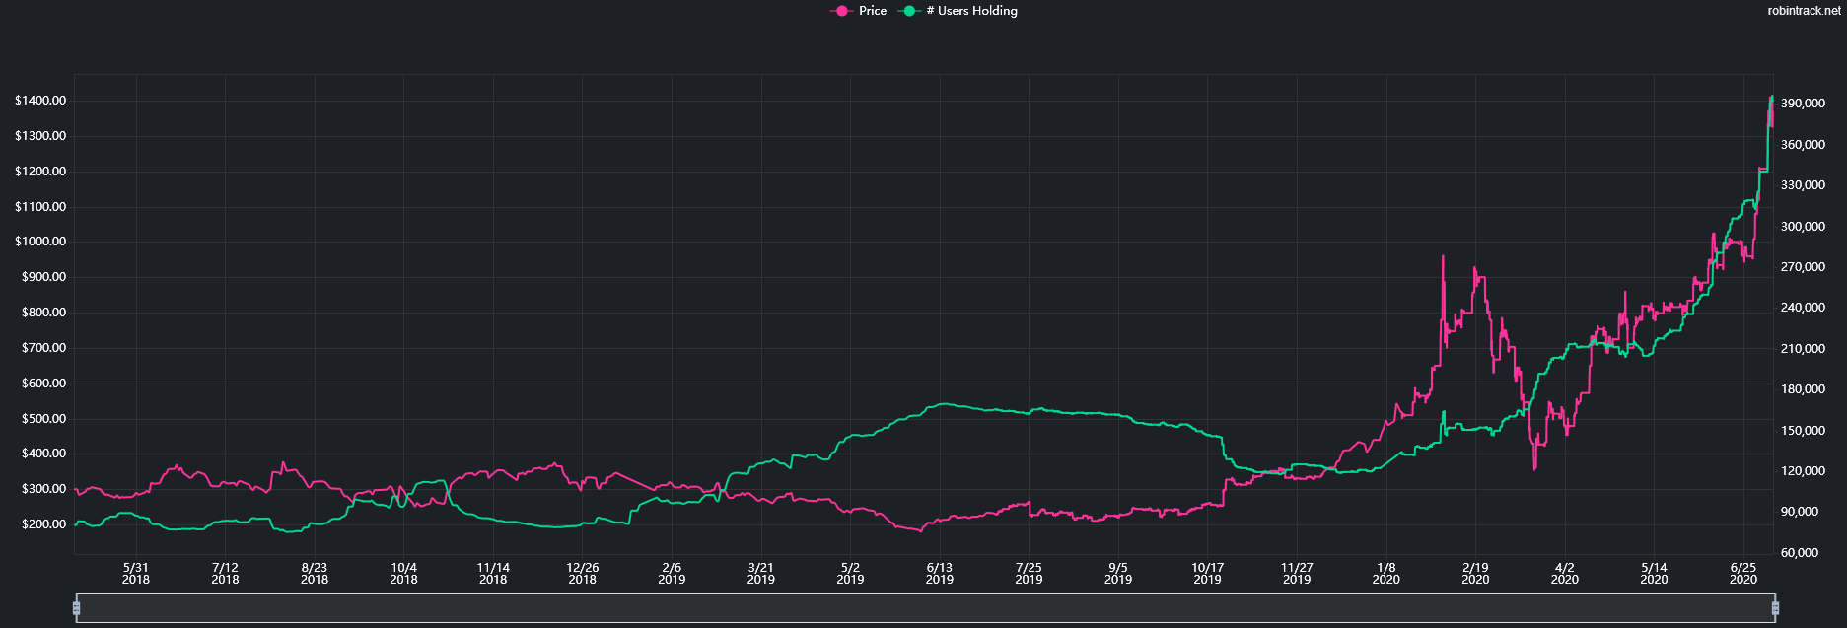Click the 210,000 users axis label

1803,349
